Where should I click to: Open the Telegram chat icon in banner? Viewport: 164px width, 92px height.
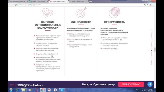[150, 84]
